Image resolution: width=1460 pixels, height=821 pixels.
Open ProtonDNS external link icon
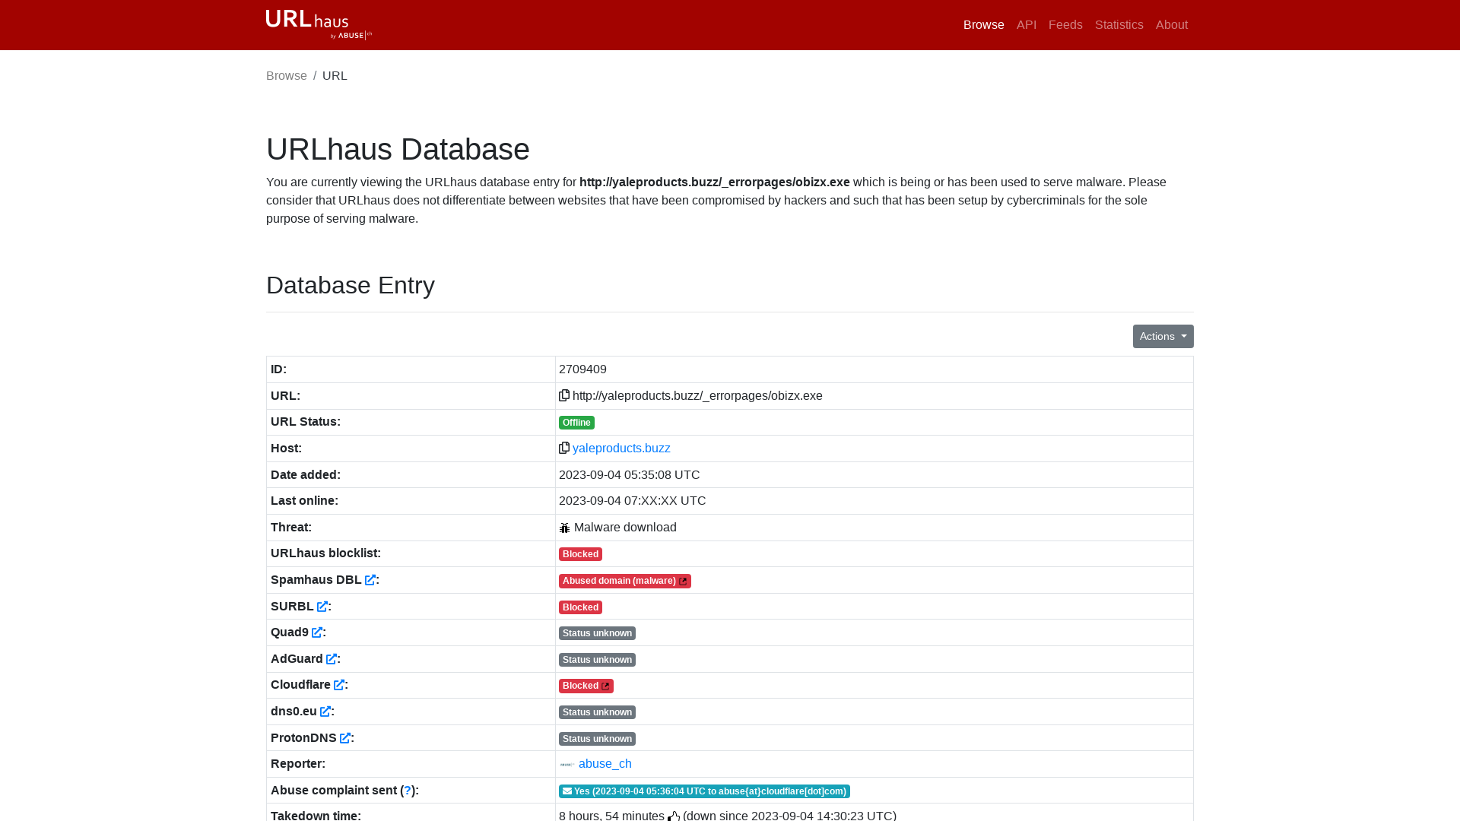[345, 738]
